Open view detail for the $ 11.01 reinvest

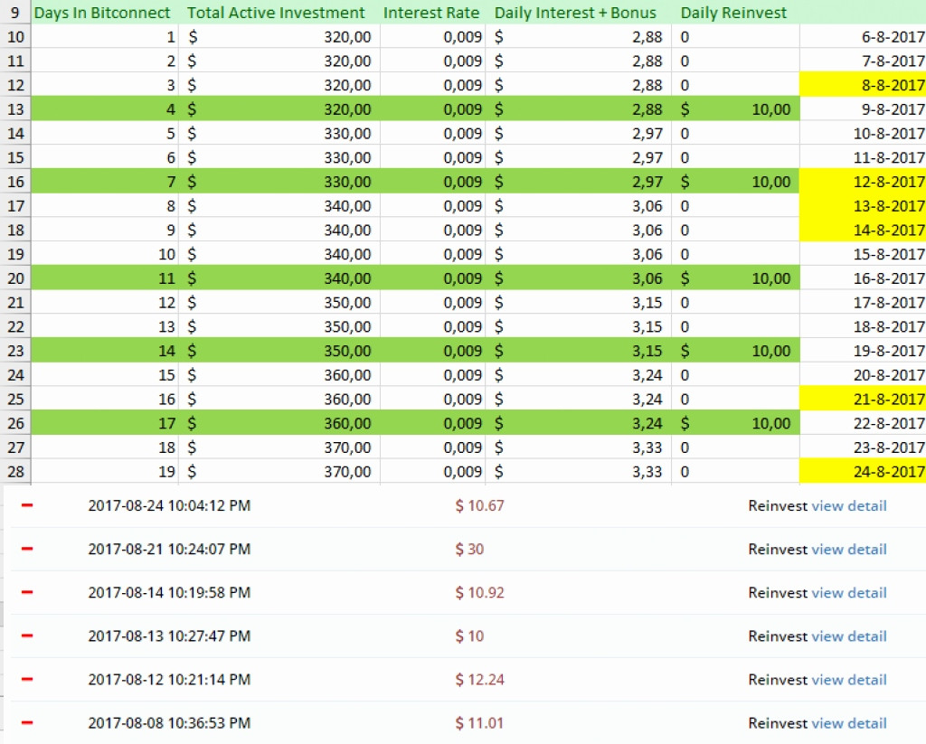pyautogui.click(x=849, y=723)
